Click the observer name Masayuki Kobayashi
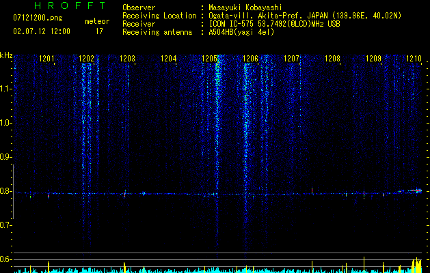 pos(245,8)
